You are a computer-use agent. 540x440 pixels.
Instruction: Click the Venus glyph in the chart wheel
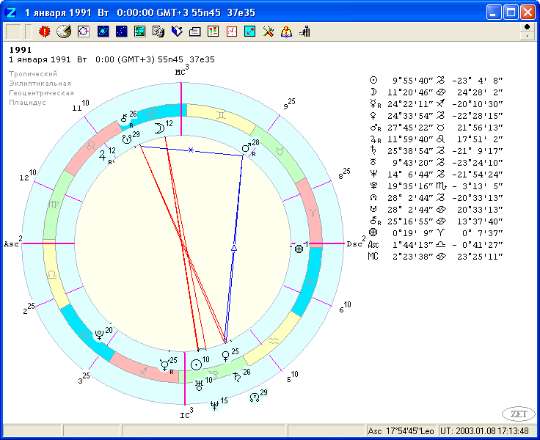(x=225, y=356)
